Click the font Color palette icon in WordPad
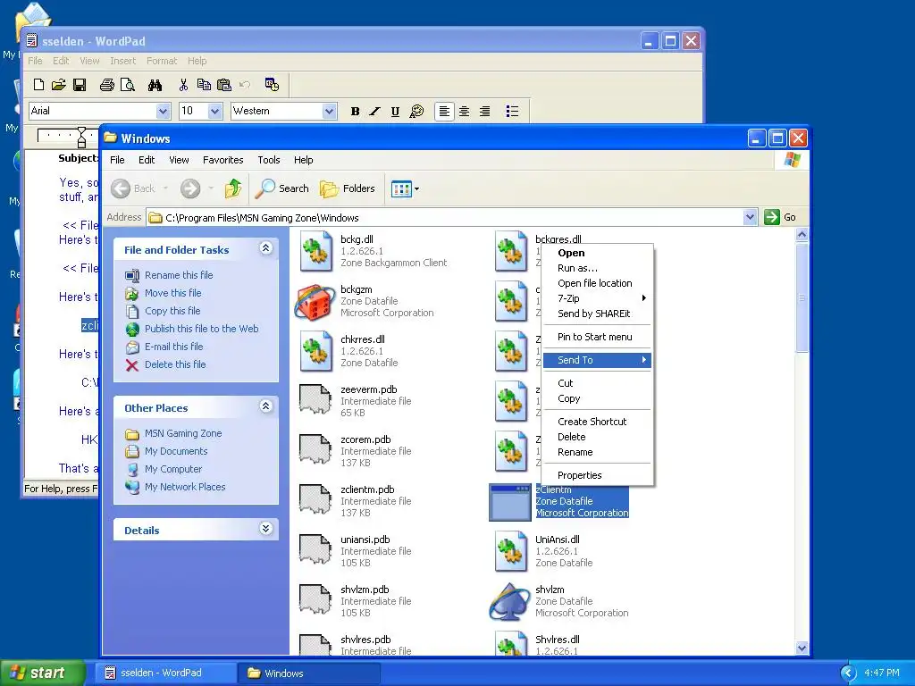915x686 pixels. tap(416, 112)
